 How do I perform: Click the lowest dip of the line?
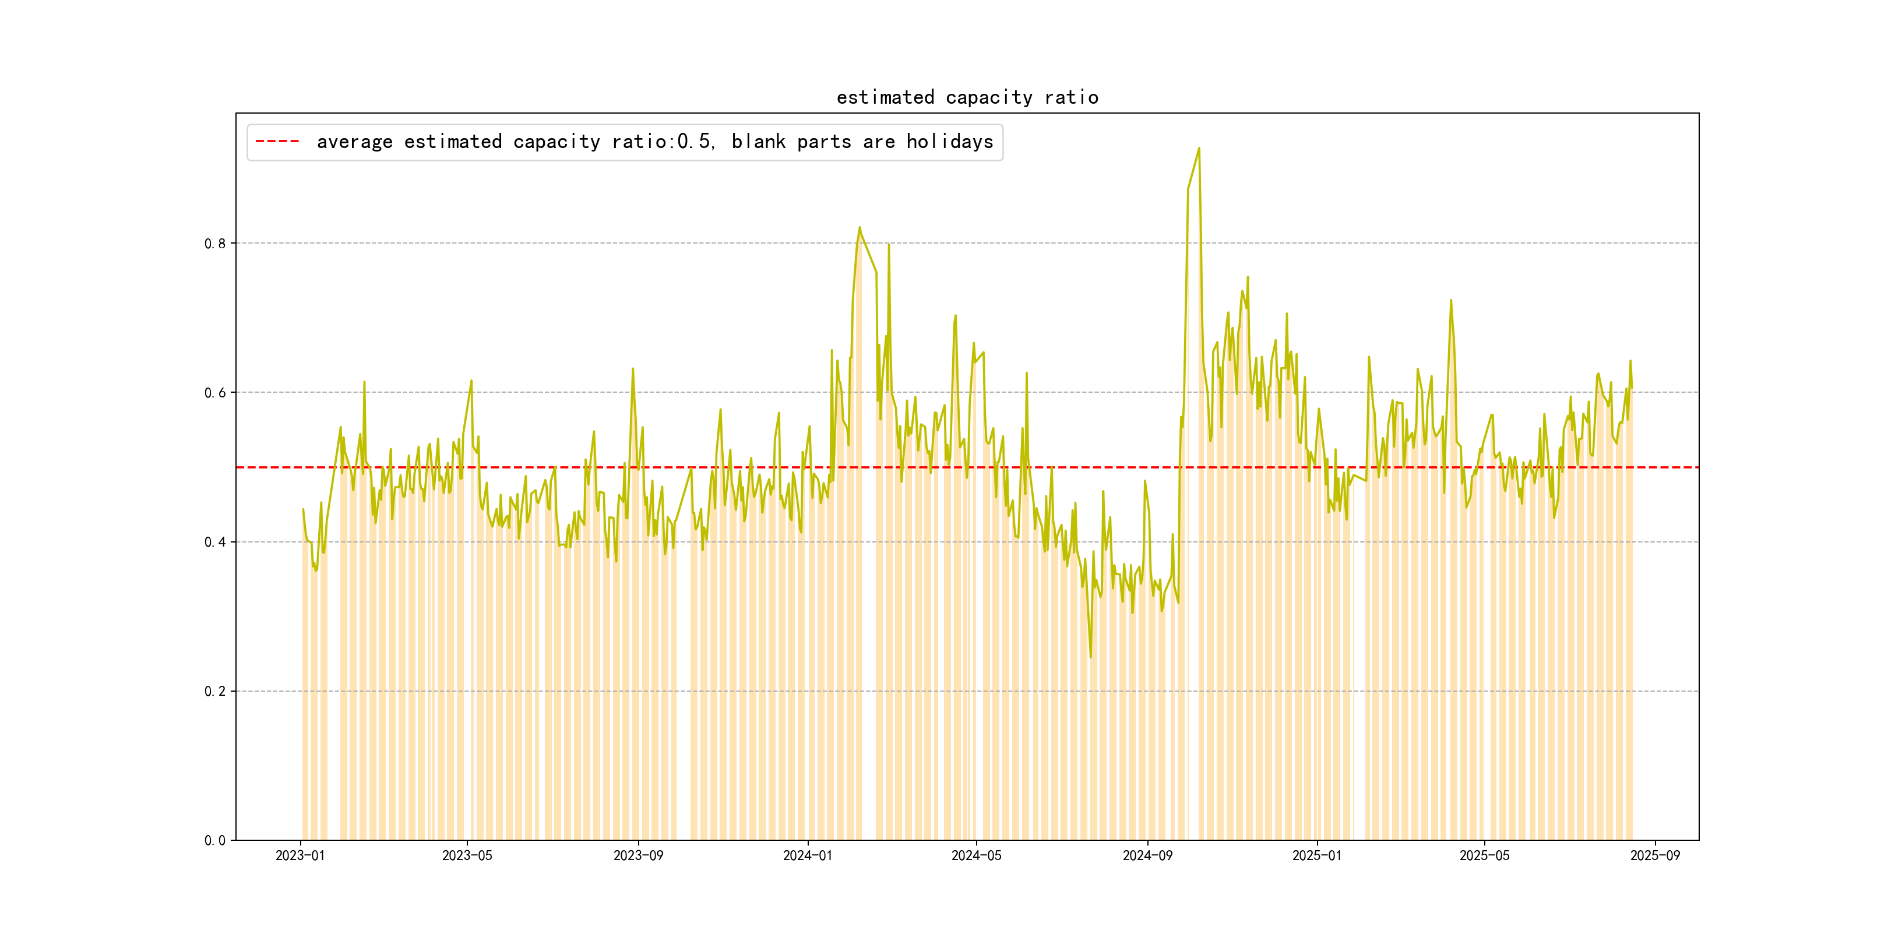(x=1091, y=657)
